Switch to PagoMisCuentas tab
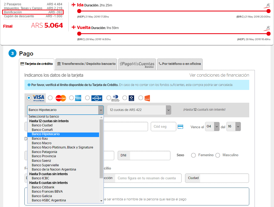This screenshot has height=207, width=274. [137, 64]
